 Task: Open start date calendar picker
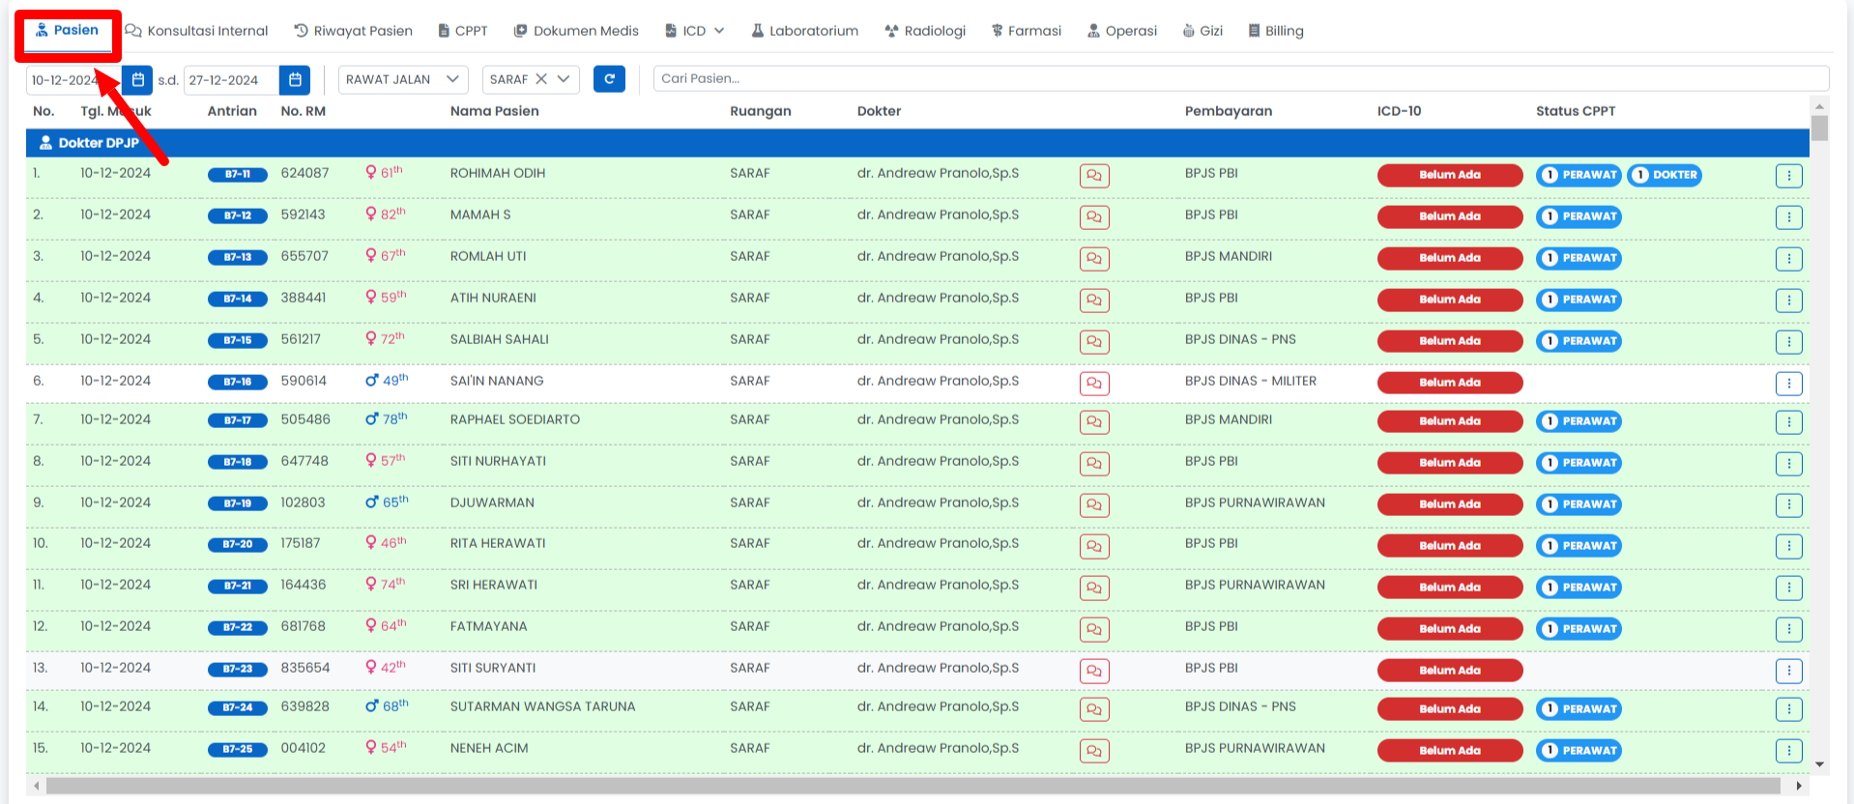tap(138, 79)
